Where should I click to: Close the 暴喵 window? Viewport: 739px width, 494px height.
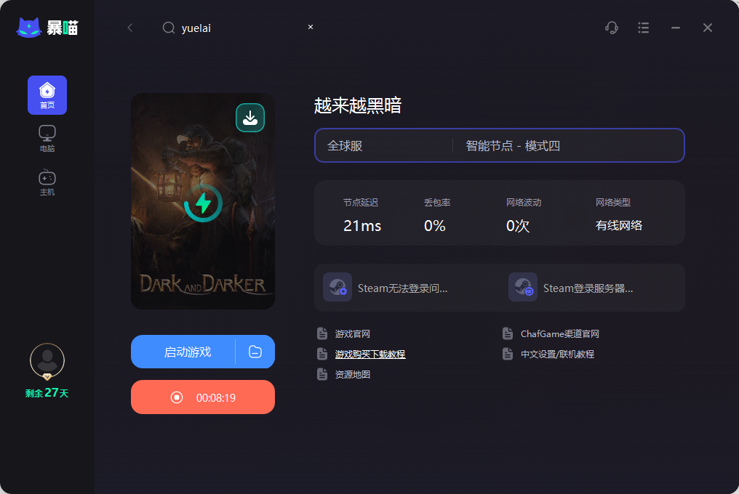tap(708, 28)
